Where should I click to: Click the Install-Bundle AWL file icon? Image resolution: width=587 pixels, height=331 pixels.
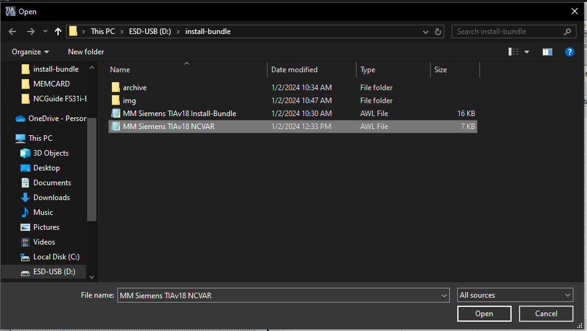point(116,114)
